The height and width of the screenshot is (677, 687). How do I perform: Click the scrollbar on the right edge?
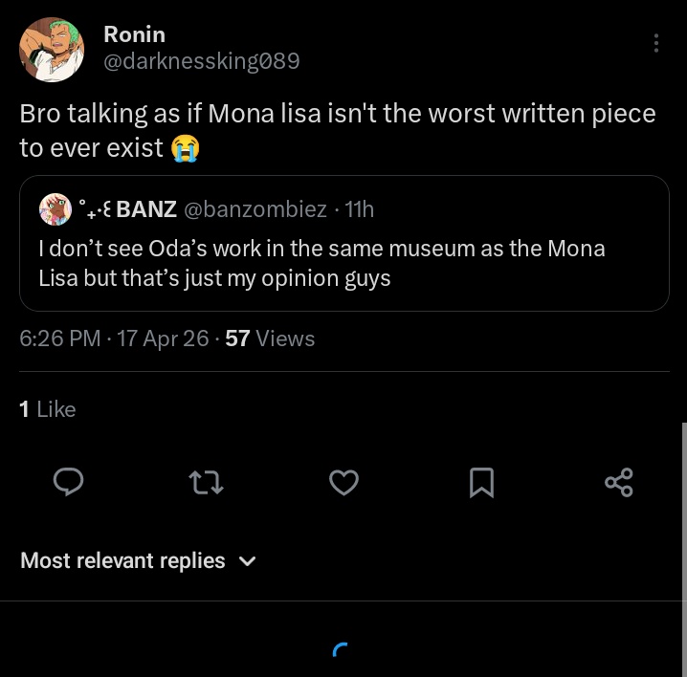tap(683, 507)
